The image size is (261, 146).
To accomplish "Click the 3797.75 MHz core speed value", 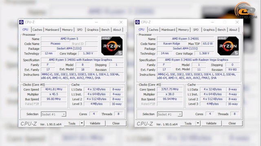I will (170, 89).
